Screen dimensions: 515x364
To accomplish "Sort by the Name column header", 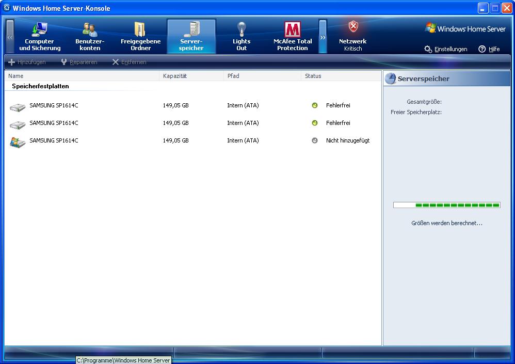I will tap(82, 76).
